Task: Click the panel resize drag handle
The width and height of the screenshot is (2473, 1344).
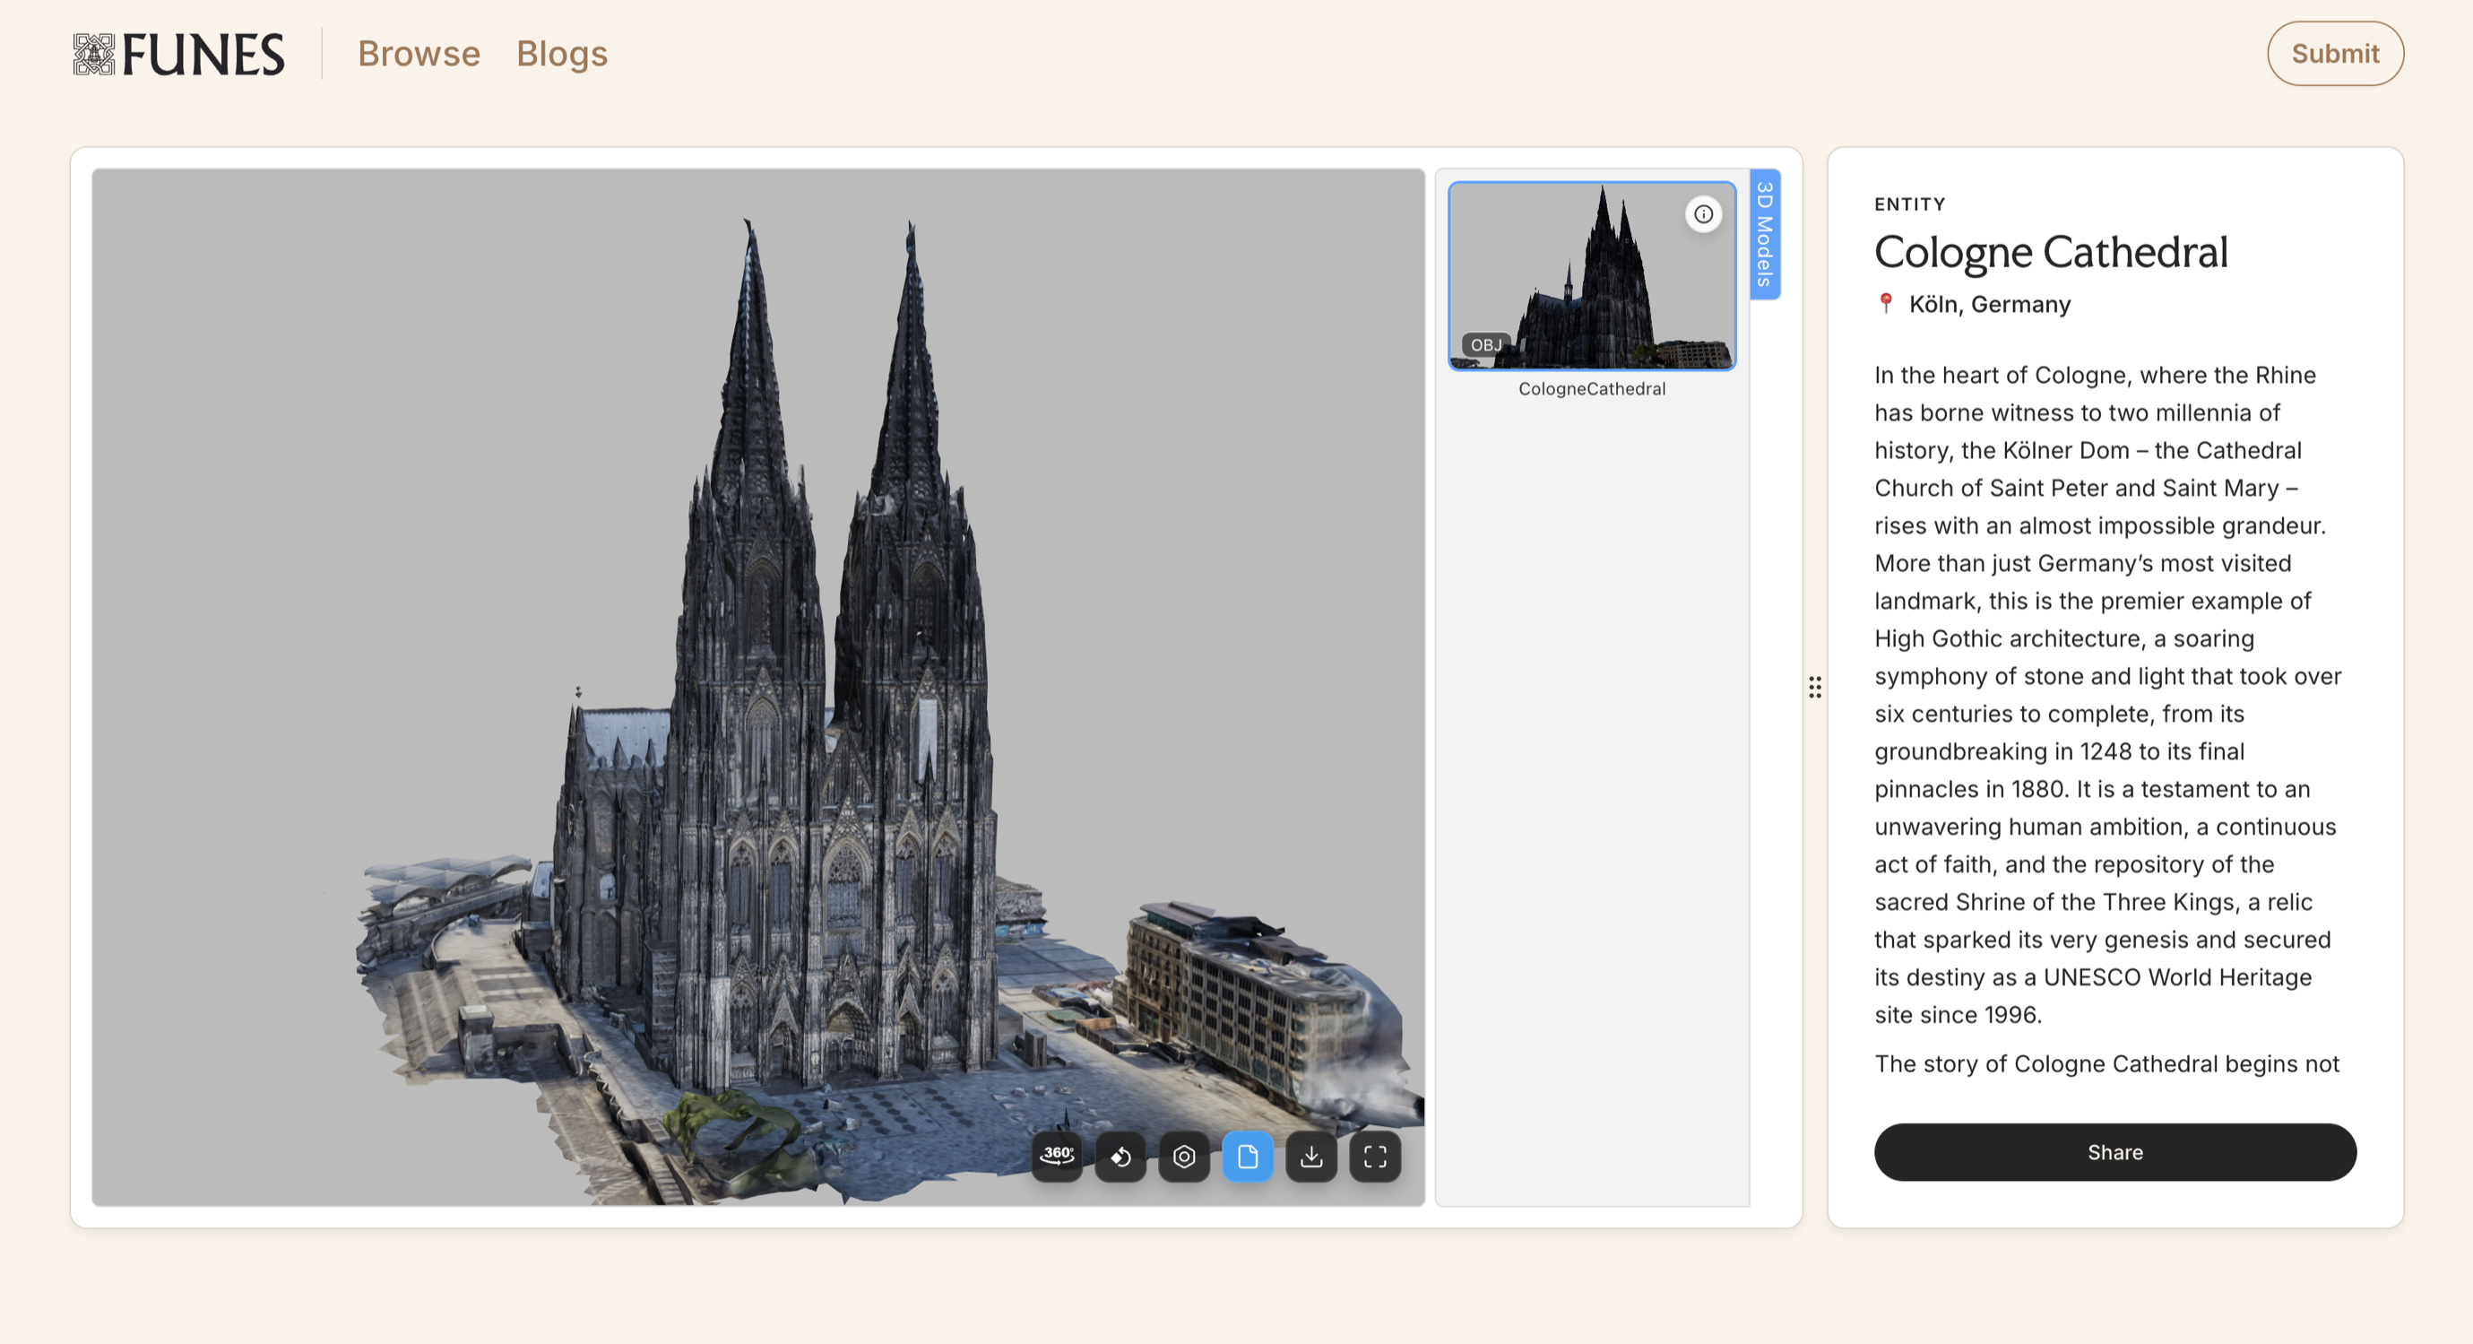Action: (x=1814, y=688)
